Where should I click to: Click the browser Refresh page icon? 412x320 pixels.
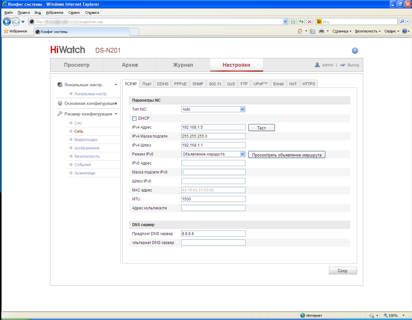pos(301,21)
